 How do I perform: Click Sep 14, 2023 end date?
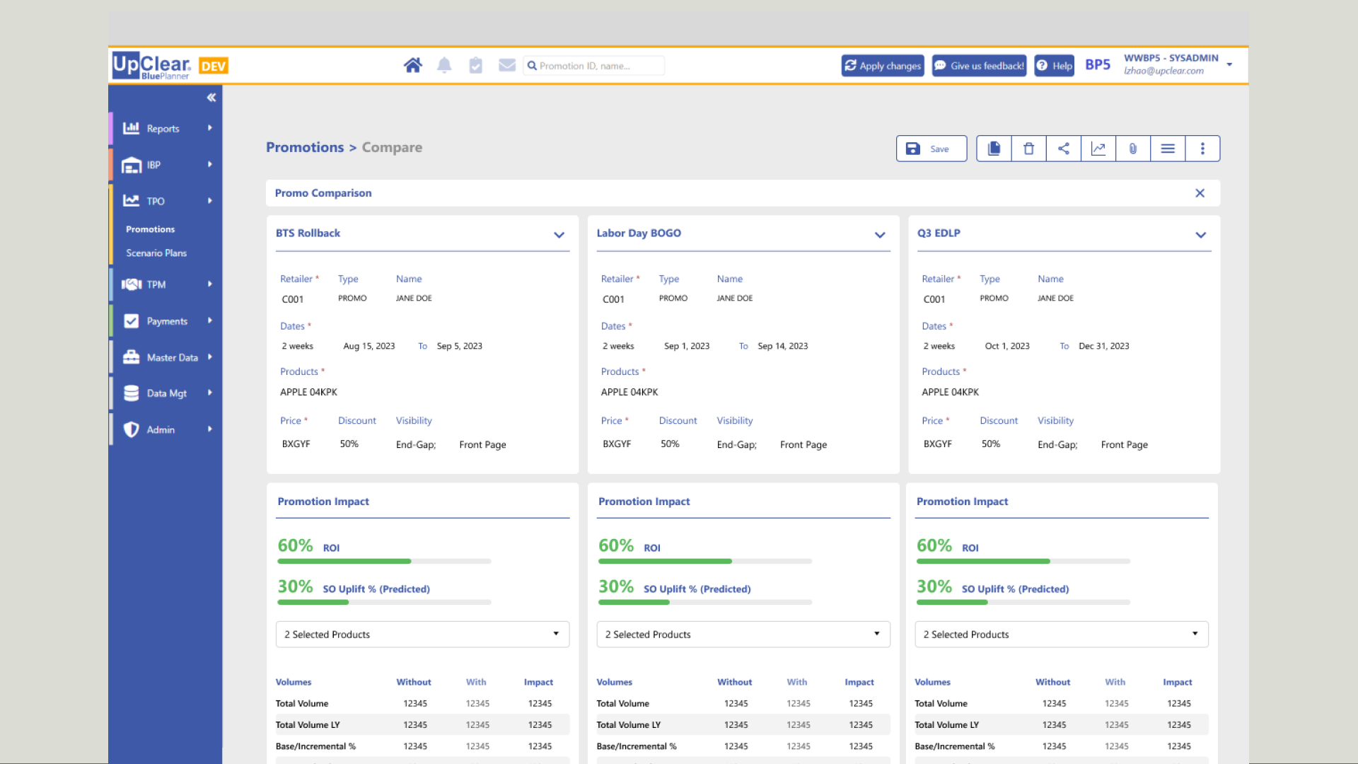pyautogui.click(x=783, y=346)
